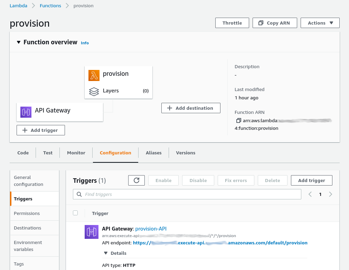349x270 pixels.
Task: Open the provision-API link
Action: (x=151, y=229)
